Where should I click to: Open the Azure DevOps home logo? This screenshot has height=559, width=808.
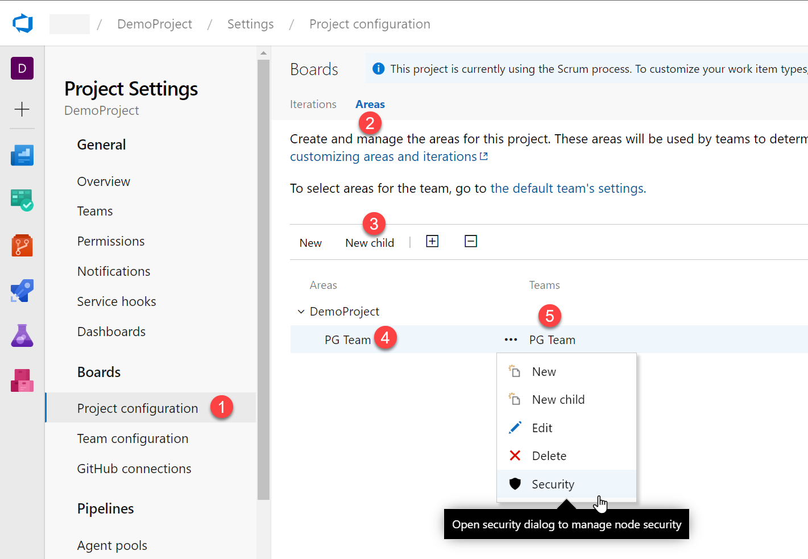(23, 24)
